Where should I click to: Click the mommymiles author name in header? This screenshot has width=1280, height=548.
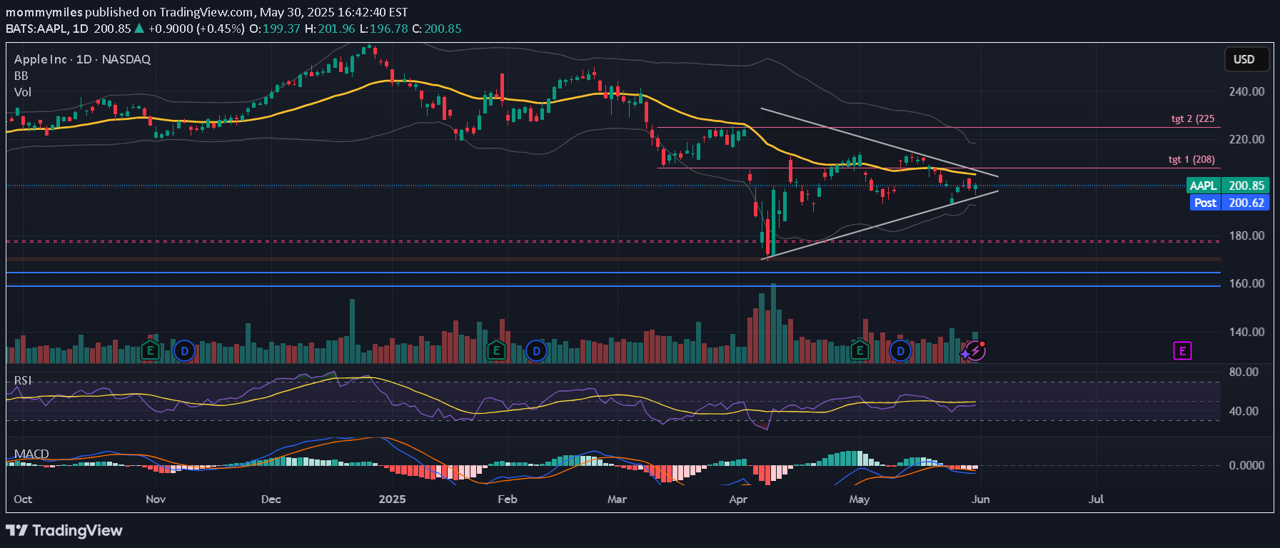(x=44, y=12)
